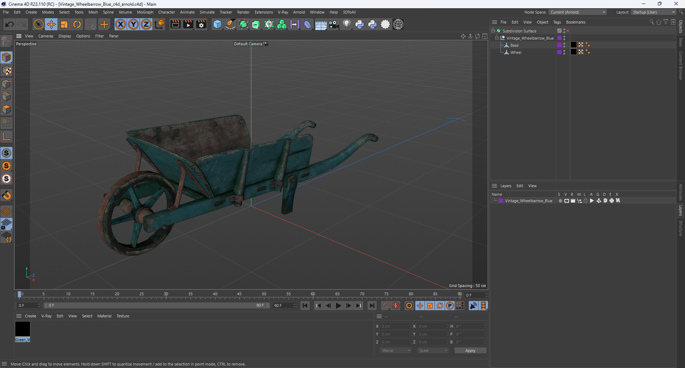
Task: Toggle Y axis lock
Action: [133, 24]
